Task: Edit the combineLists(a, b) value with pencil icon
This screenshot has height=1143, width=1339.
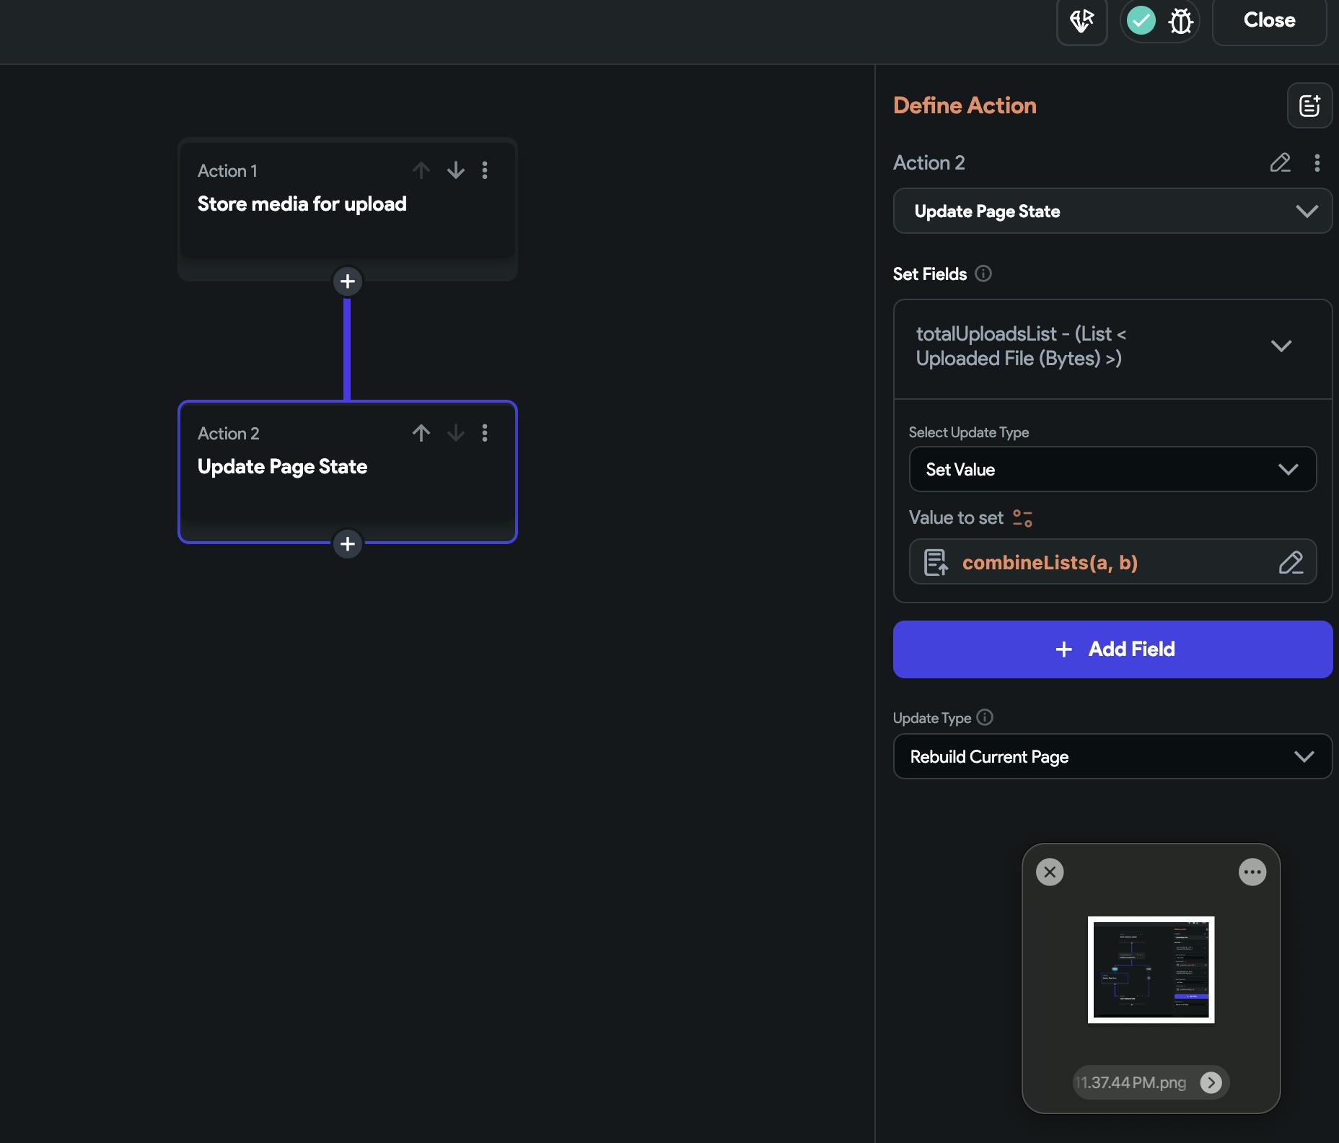Action: click(1291, 562)
